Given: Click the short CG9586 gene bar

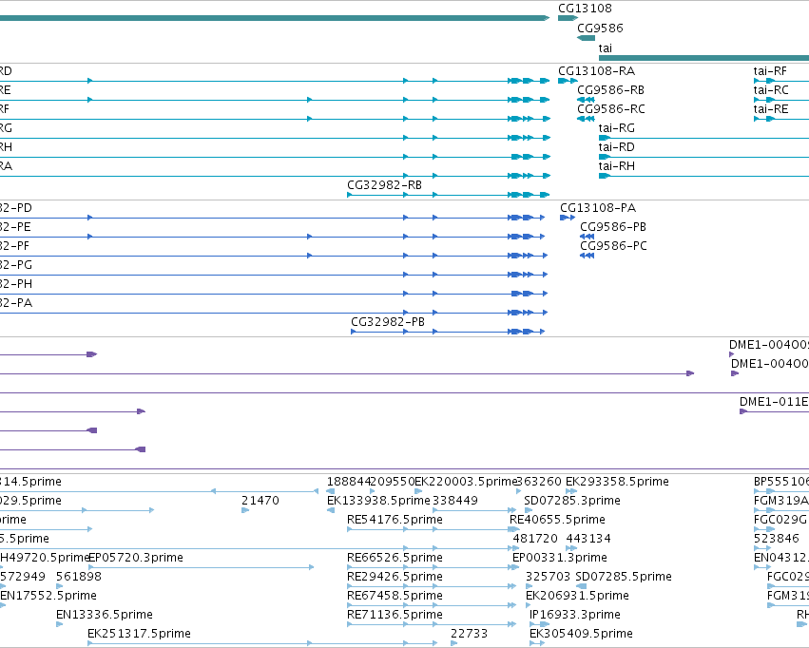Looking at the screenshot, I should [587, 38].
